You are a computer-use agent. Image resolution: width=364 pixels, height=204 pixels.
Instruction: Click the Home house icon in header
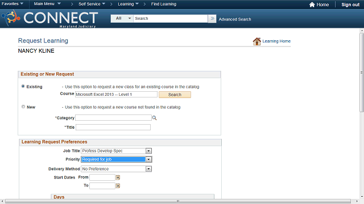(x=312, y=5)
